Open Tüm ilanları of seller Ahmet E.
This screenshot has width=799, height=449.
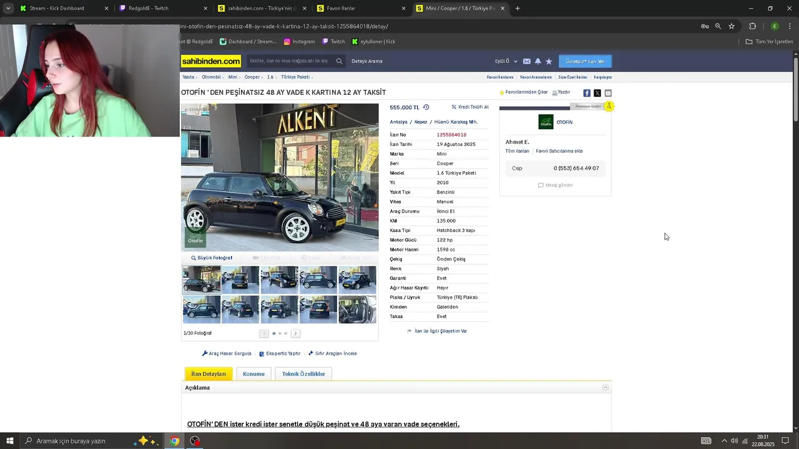[x=517, y=151]
